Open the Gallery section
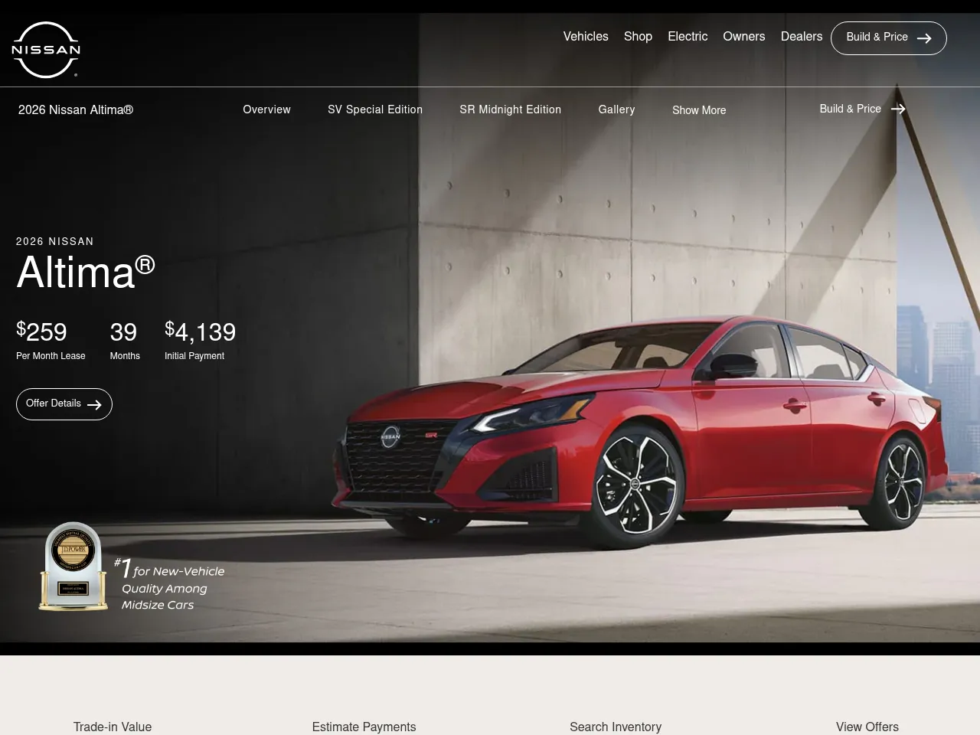The image size is (980, 735). click(616, 109)
